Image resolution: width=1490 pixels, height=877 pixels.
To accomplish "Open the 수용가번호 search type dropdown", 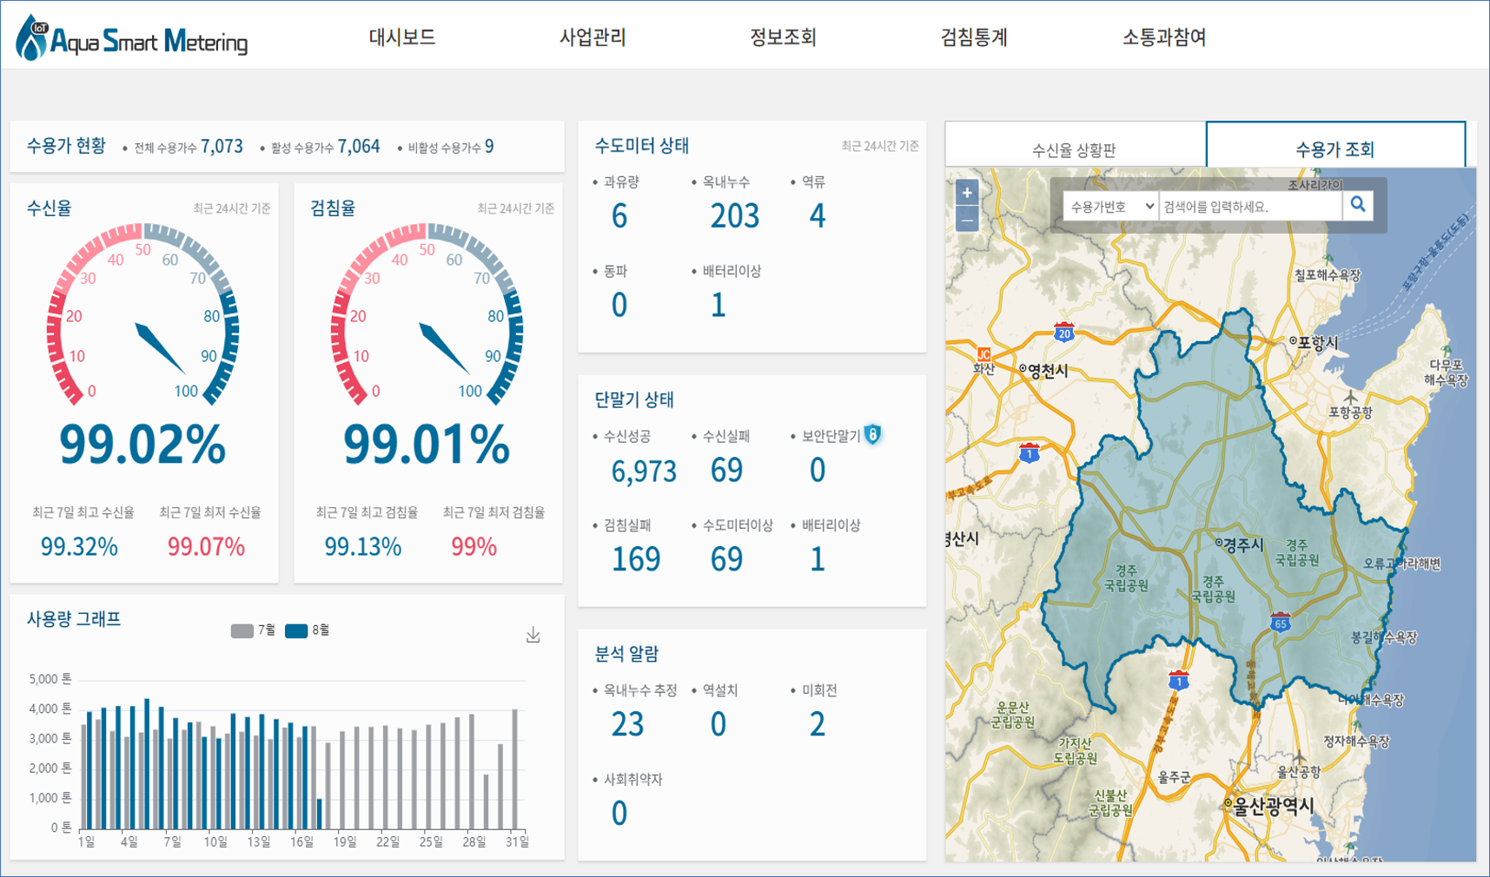I will pyautogui.click(x=1111, y=207).
